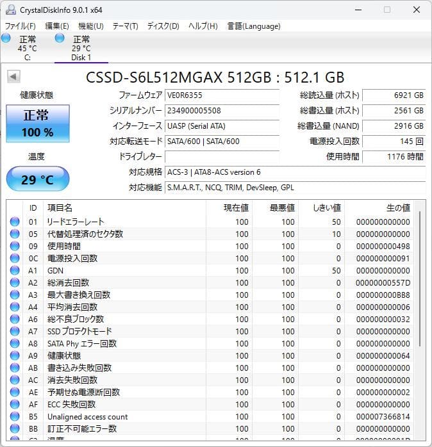Screen dimensions: 432x447
Task: Select the Disk 1 tab at 29 °C
Action: pyautogui.click(x=81, y=47)
